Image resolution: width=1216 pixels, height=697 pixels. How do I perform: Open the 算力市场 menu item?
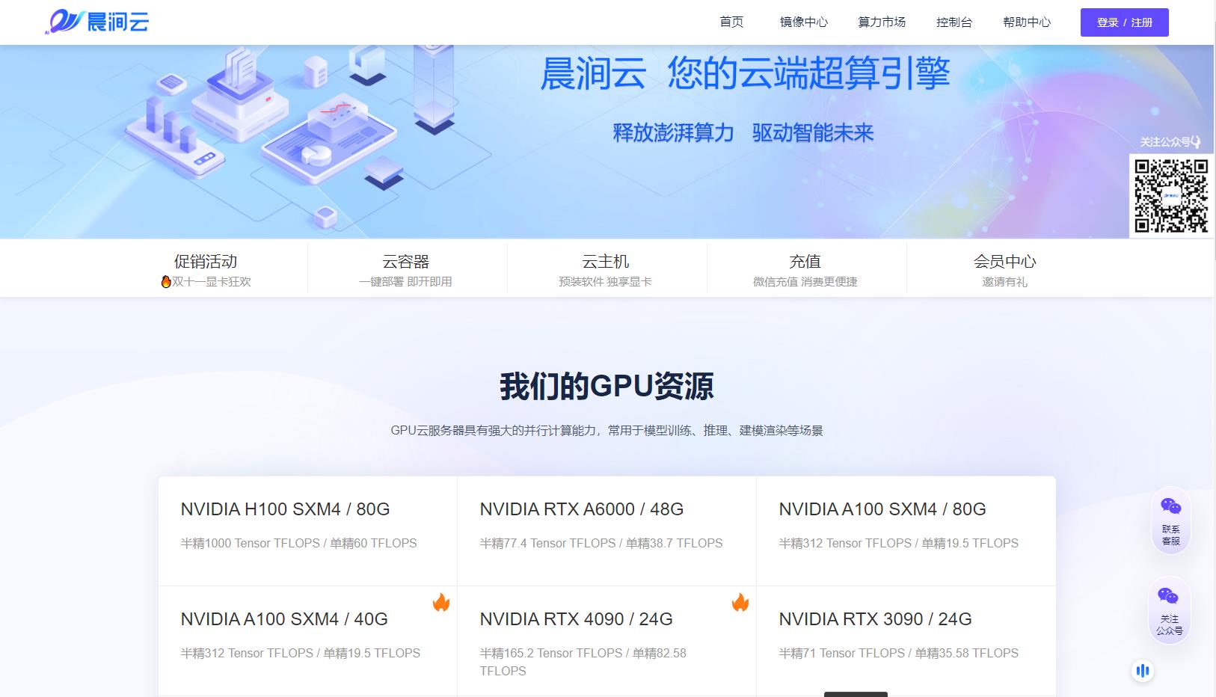[x=882, y=22]
